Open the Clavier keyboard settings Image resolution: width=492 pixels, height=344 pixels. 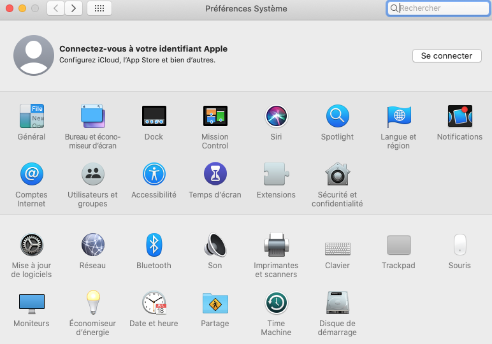pyautogui.click(x=338, y=248)
